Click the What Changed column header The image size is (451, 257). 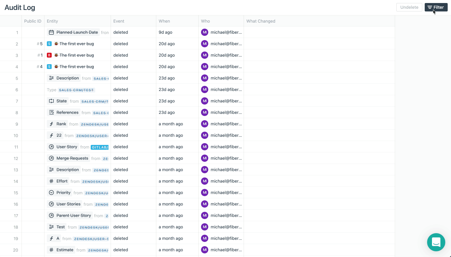click(261, 21)
